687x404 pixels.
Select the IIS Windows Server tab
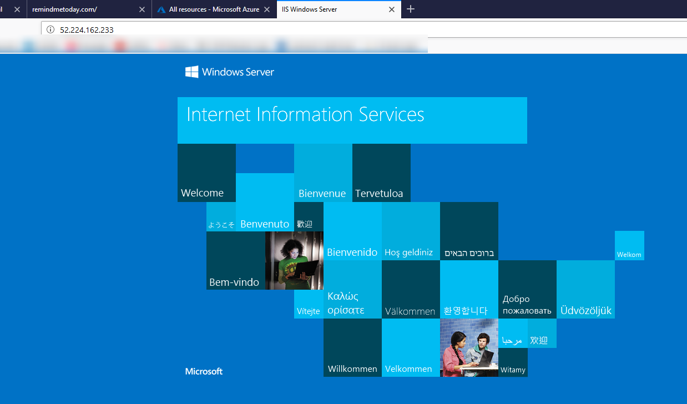pos(327,9)
